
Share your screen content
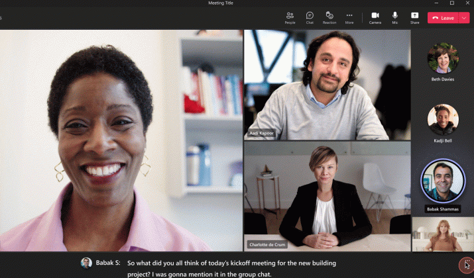[x=414, y=18]
